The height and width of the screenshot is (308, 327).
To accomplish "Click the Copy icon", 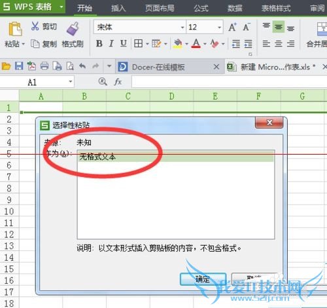I will click(35, 44).
